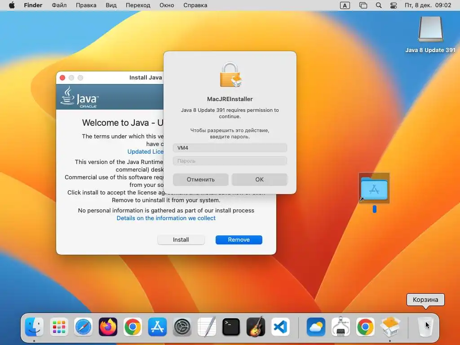Image resolution: width=460 pixels, height=345 pixels.
Task: Click the Java installer box icon in the Dock
Action: pyautogui.click(x=390, y=327)
